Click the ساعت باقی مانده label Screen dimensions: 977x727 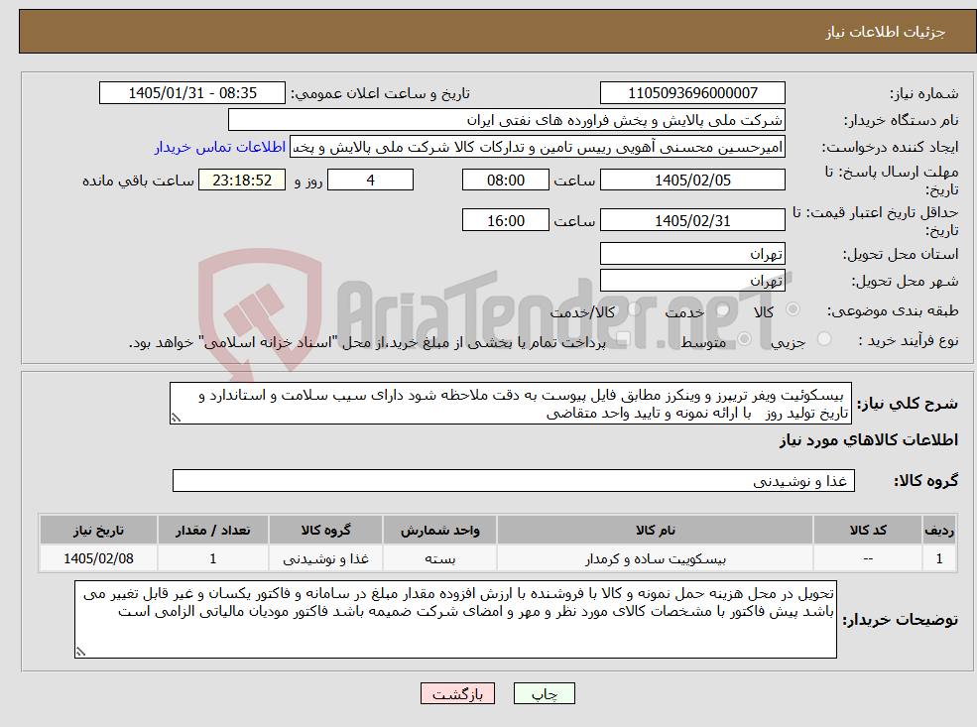[138, 181]
